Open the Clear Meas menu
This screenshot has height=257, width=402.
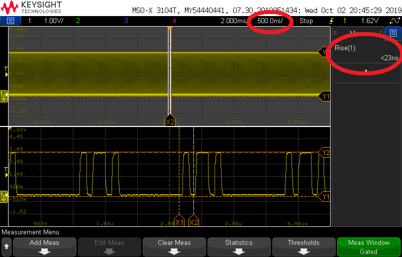pyautogui.click(x=174, y=246)
